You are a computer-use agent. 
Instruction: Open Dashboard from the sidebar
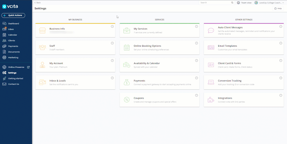point(13,24)
